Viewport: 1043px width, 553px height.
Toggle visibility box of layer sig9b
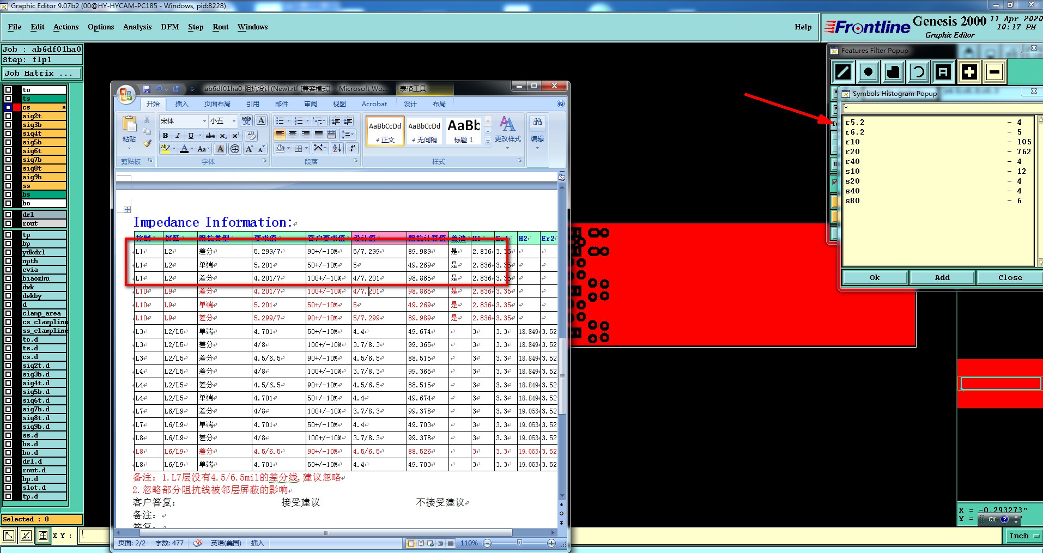8,177
